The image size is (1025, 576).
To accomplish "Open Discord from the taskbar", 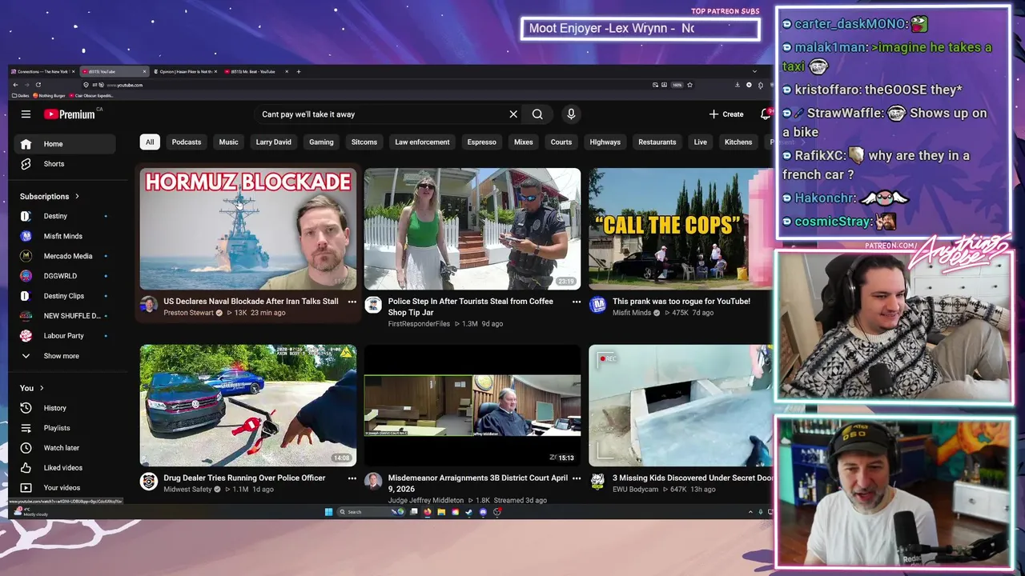I will point(483,512).
